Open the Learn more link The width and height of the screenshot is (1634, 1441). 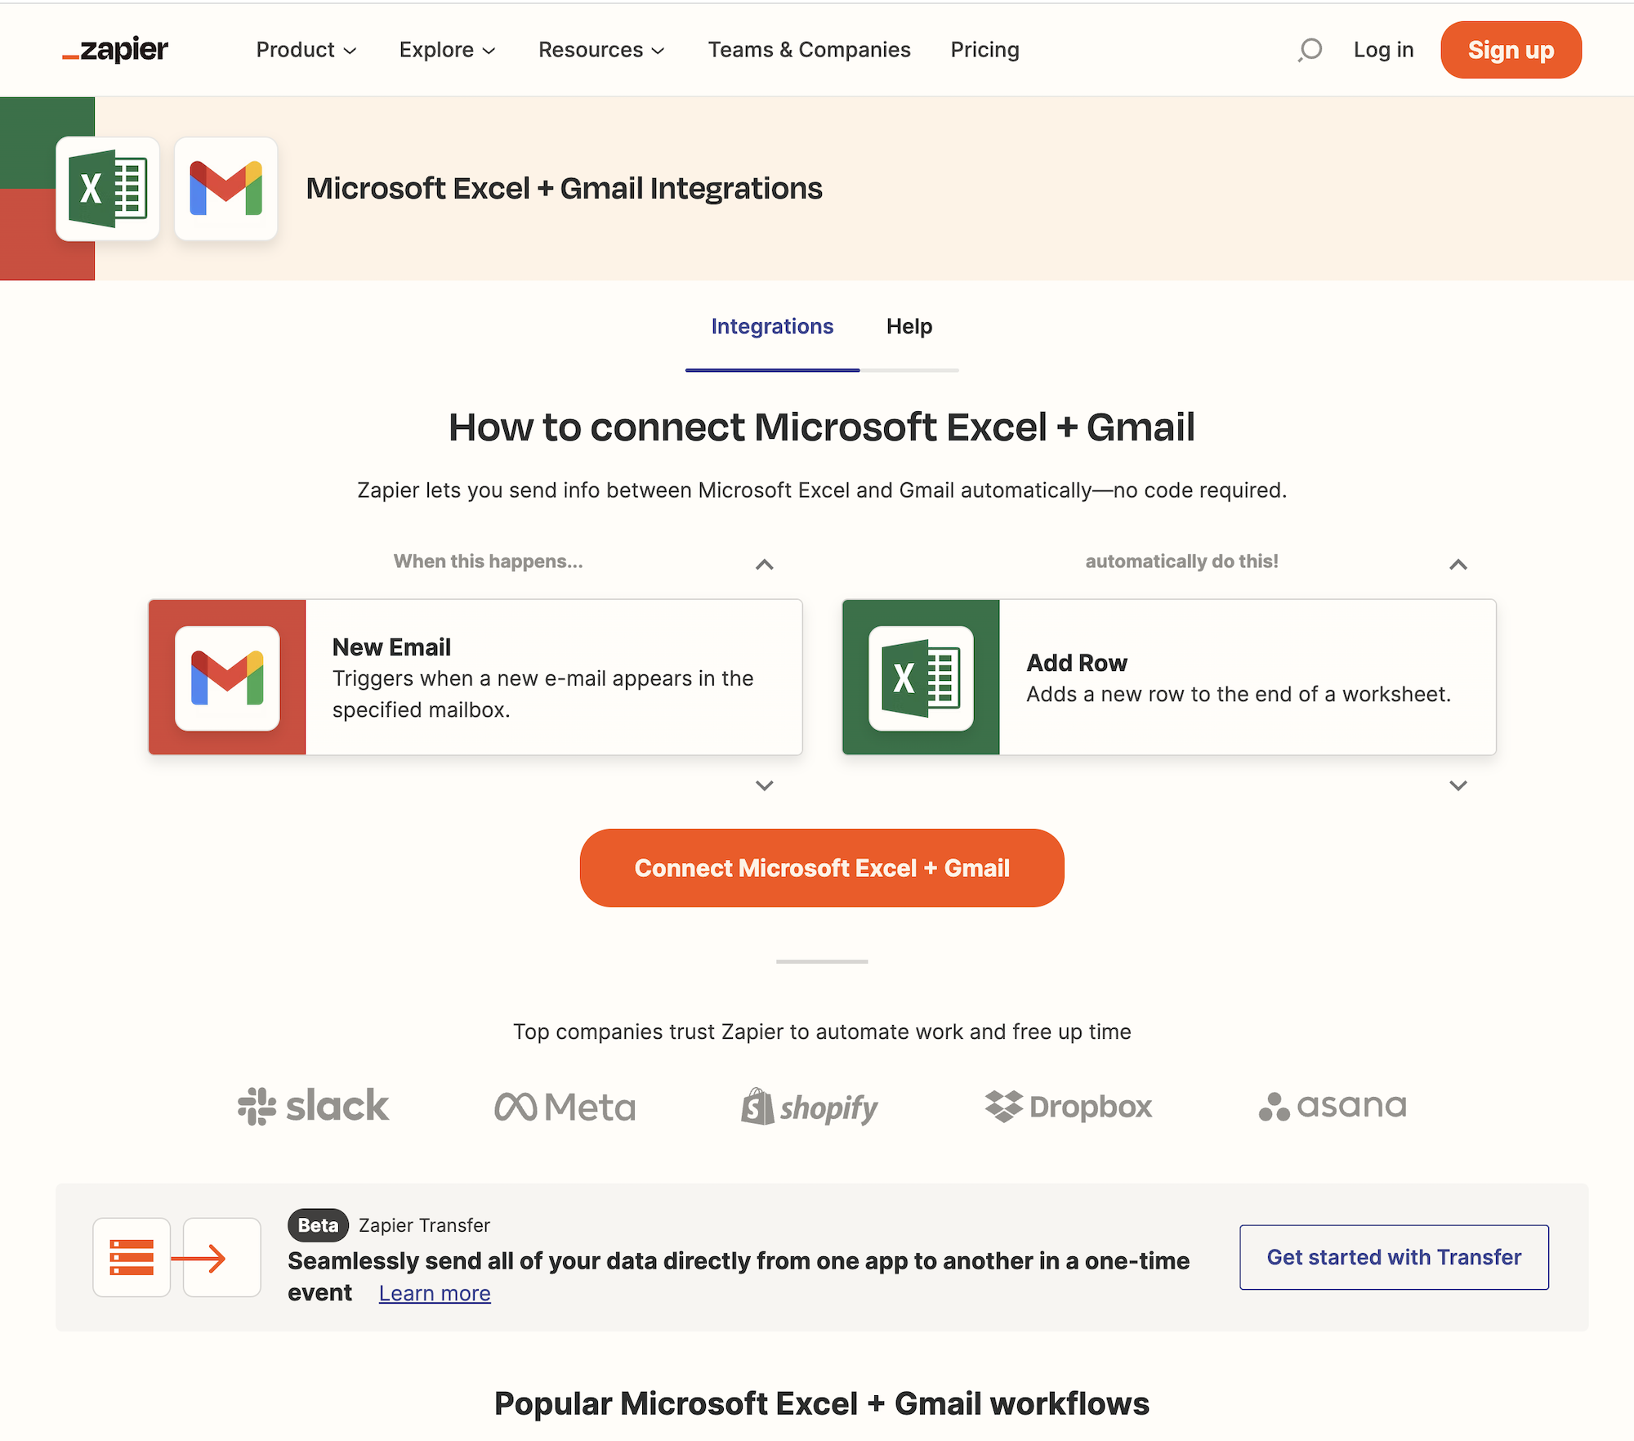pyautogui.click(x=435, y=1293)
